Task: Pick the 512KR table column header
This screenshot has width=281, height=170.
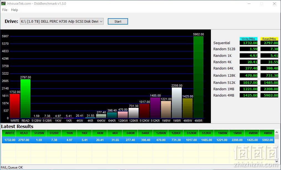Action: pos(206,133)
